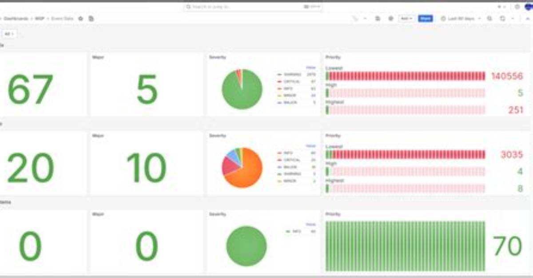The image size is (533, 278).
Task: Click the 3035 priority value
Action: 512,155
